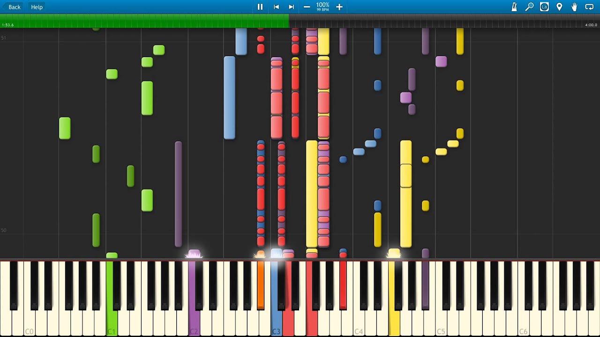Screen dimensions: 600x337
Task: Toggle the La note labels option
Action: click(544, 7)
